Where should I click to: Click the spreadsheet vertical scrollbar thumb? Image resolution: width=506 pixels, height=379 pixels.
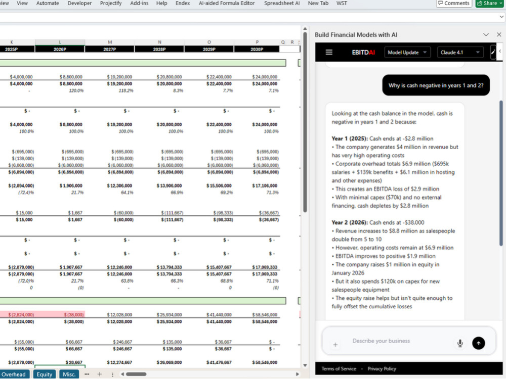[305, 122]
